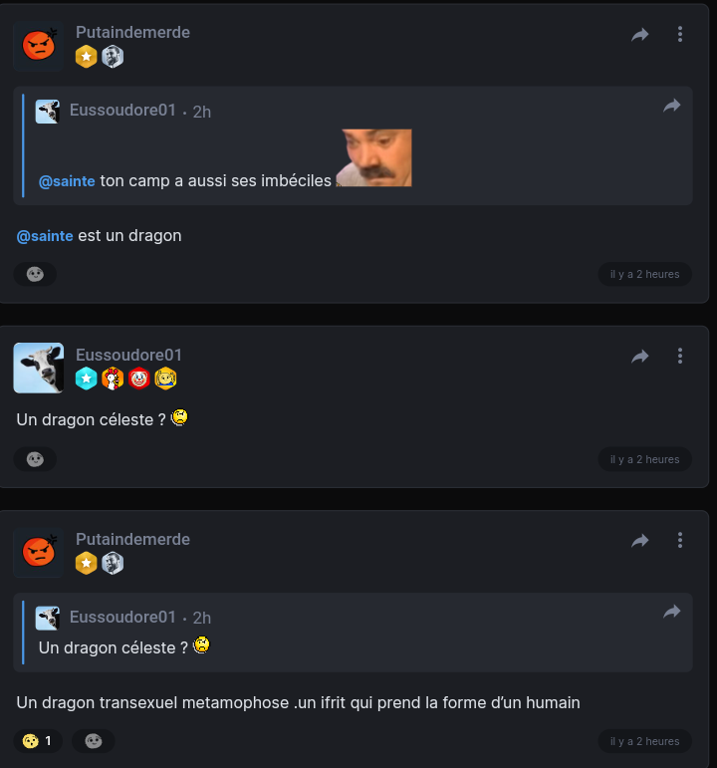The height and width of the screenshot is (768, 717).
Task: Open the Risitas sticker image
Action: 373,157
